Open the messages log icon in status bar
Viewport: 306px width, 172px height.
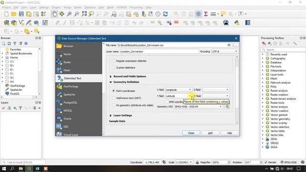click(x=303, y=162)
